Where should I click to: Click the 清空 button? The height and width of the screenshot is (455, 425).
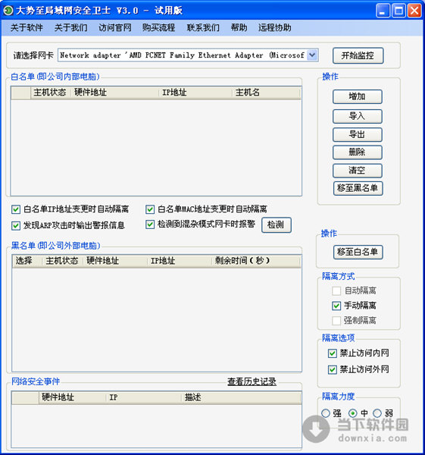(x=357, y=171)
